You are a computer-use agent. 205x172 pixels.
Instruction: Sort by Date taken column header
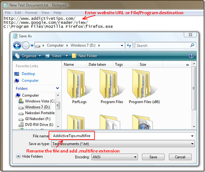pos(100,65)
